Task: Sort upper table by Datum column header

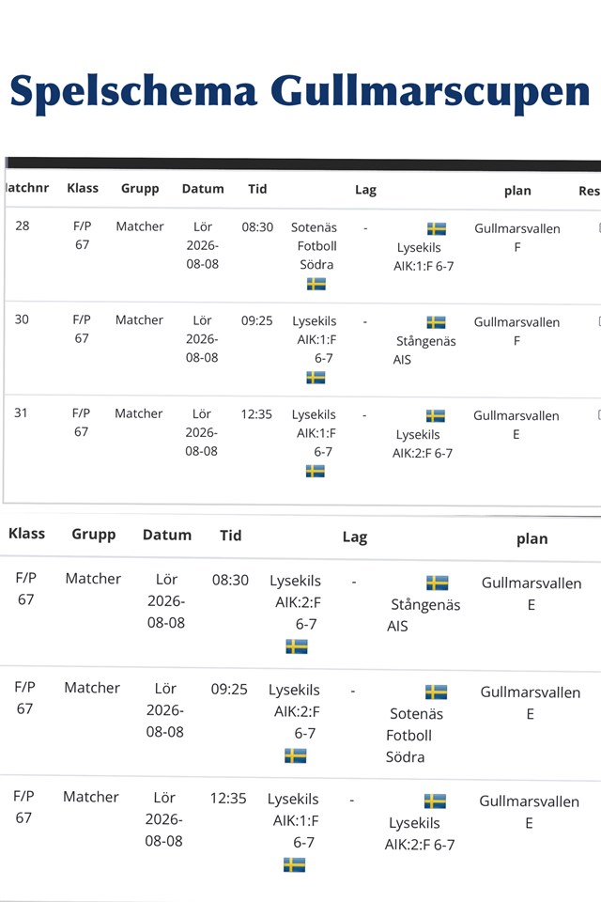Action: coord(203,189)
